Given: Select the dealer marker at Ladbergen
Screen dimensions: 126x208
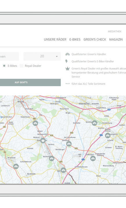Looking at the screenshot, I should 93,158.
